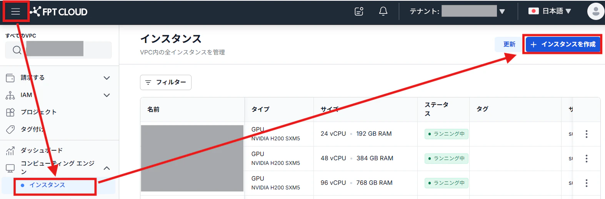Click the ダッシュボード chart icon
605x199 pixels.
10,151
